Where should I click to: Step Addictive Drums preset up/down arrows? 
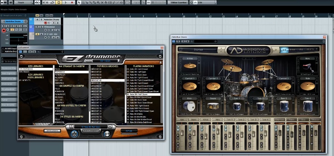tap(221, 50)
